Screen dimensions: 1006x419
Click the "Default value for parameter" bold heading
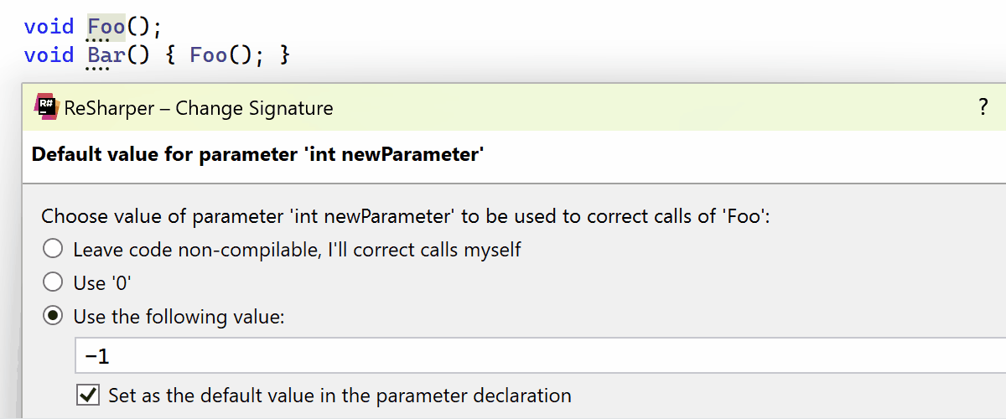[257, 155]
